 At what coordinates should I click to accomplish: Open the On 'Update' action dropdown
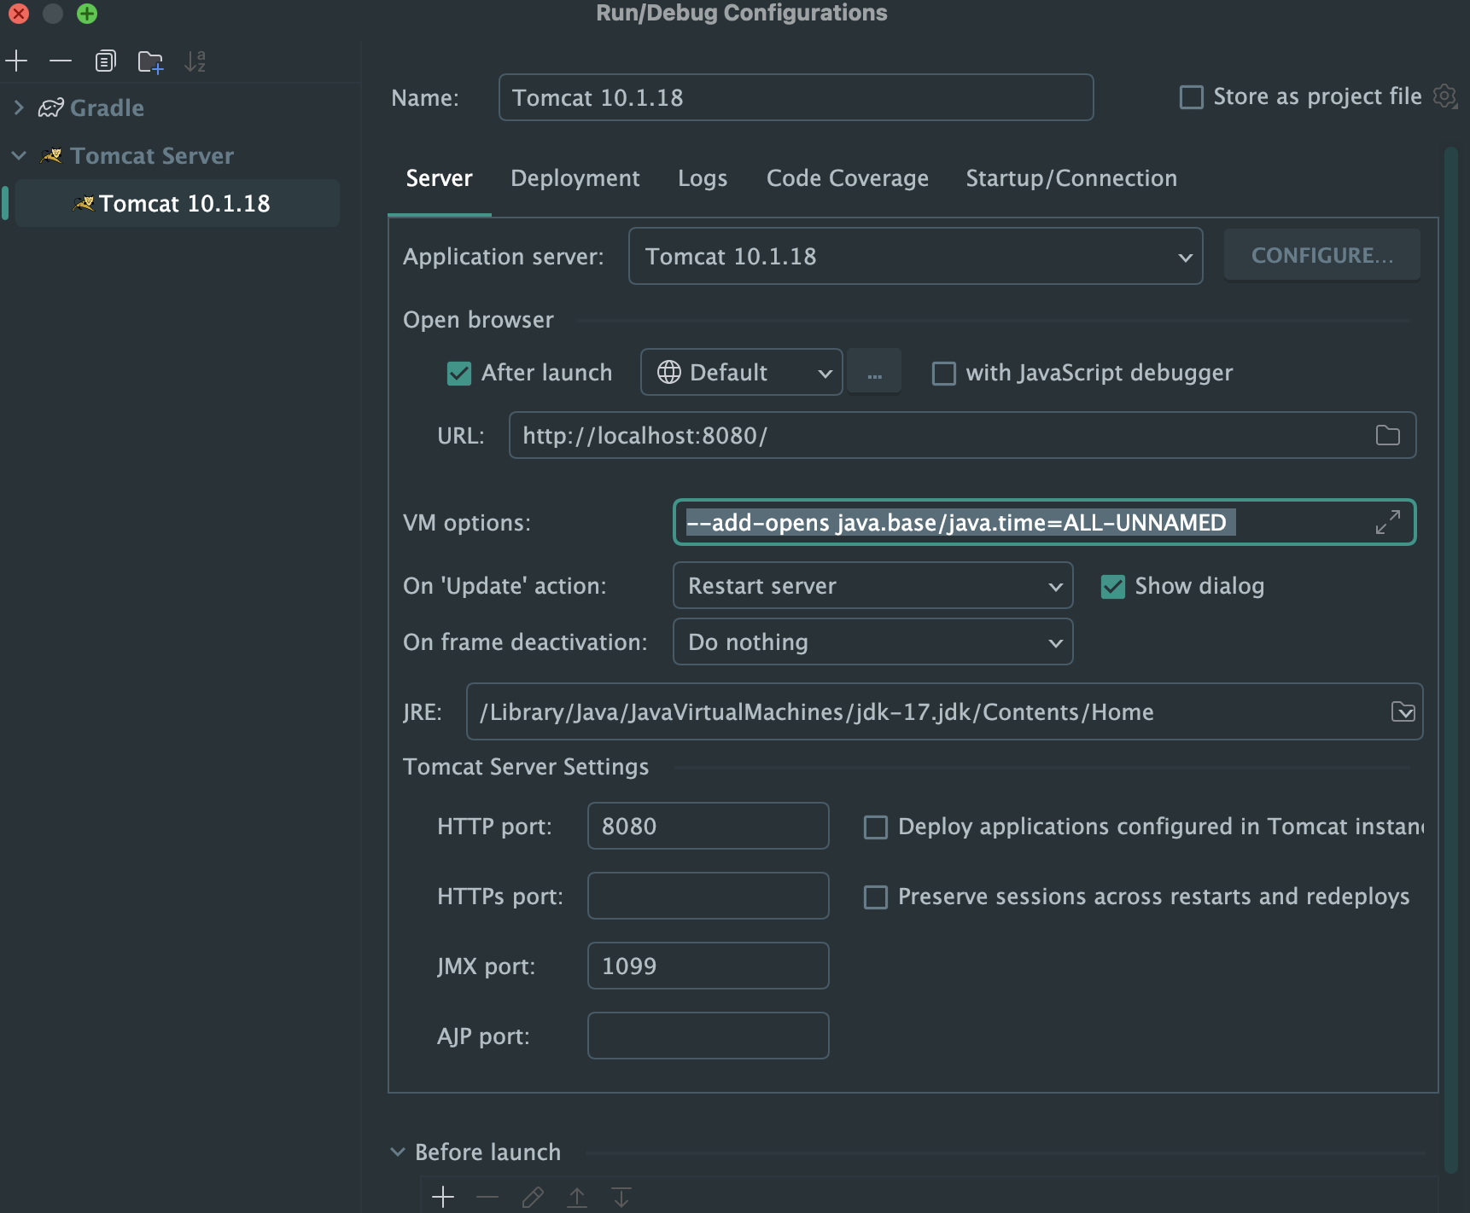pos(872,585)
